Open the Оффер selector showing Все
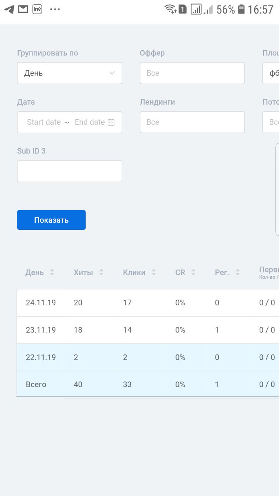The image size is (279, 496). pyautogui.click(x=192, y=73)
